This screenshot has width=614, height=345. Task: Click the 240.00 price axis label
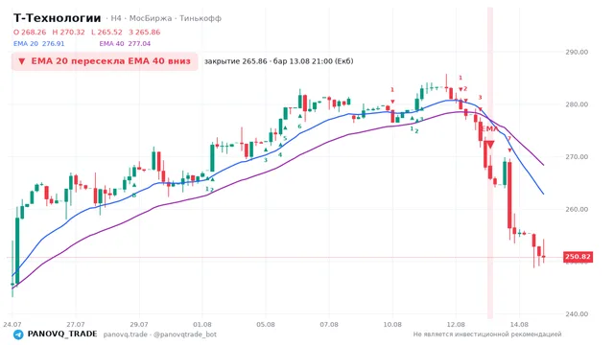577,314
